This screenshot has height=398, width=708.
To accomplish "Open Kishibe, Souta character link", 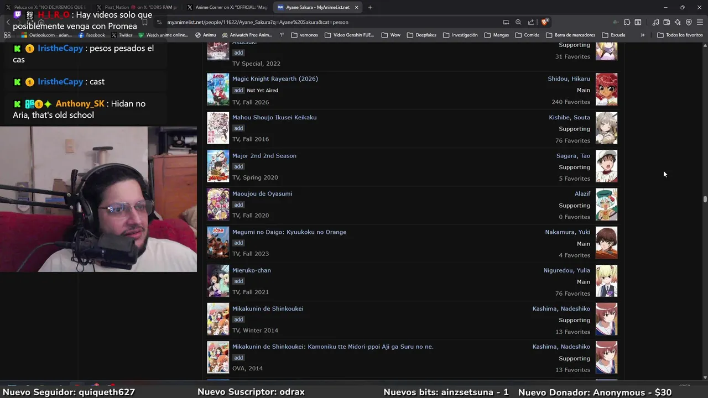I will [569, 117].
